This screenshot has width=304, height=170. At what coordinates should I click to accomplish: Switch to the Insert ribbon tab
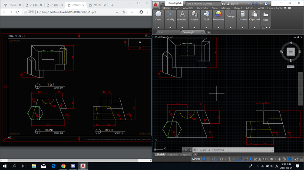176,8
